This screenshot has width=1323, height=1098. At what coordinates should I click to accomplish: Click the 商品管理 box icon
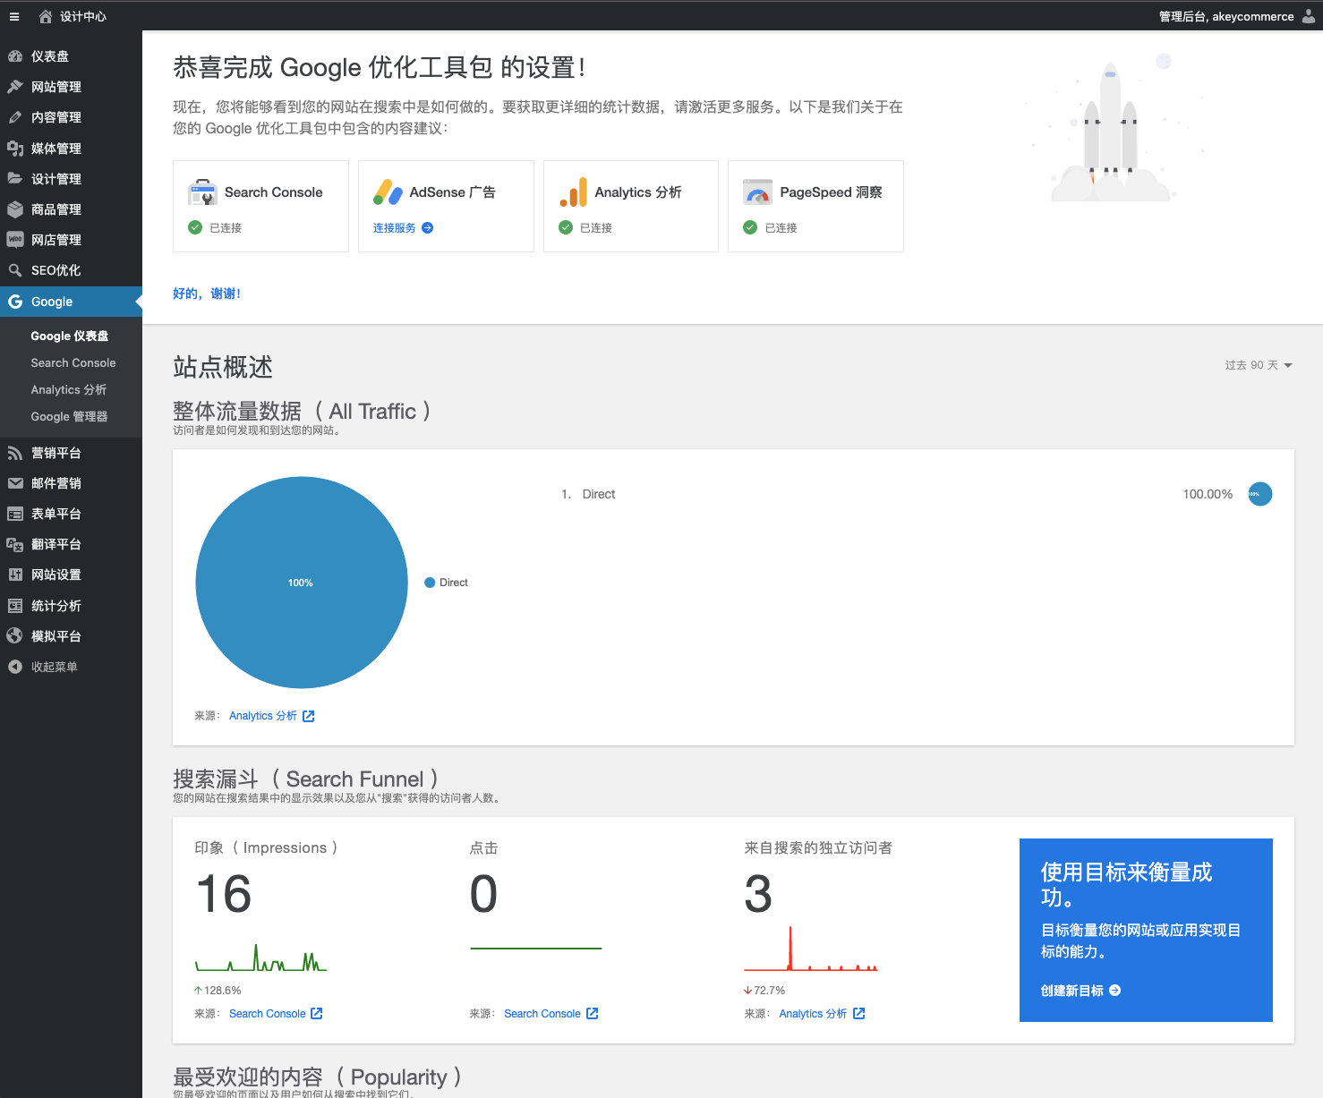pos(15,209)
